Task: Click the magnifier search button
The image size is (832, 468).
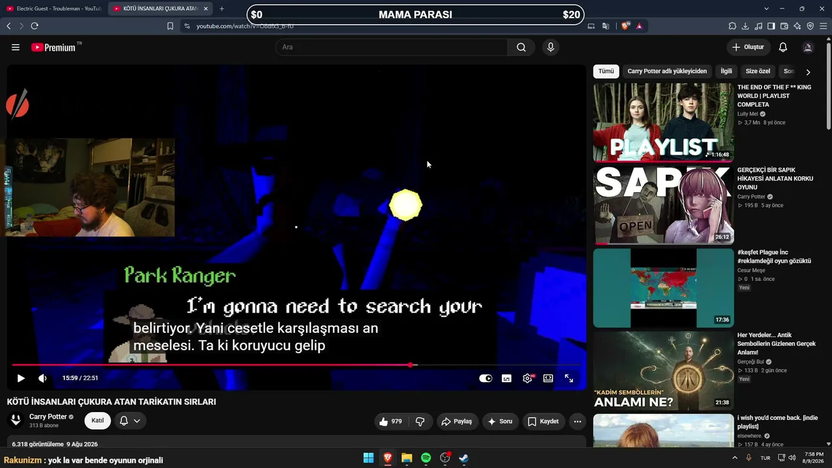Action: [x=521, y=47]
